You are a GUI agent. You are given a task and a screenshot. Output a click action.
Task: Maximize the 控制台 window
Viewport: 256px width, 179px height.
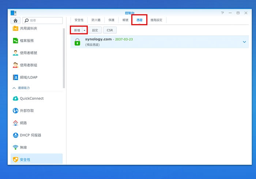[x=238, y=13]
